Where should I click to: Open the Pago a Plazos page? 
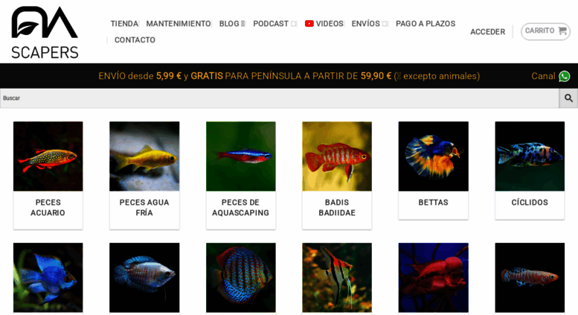[426, 24]
